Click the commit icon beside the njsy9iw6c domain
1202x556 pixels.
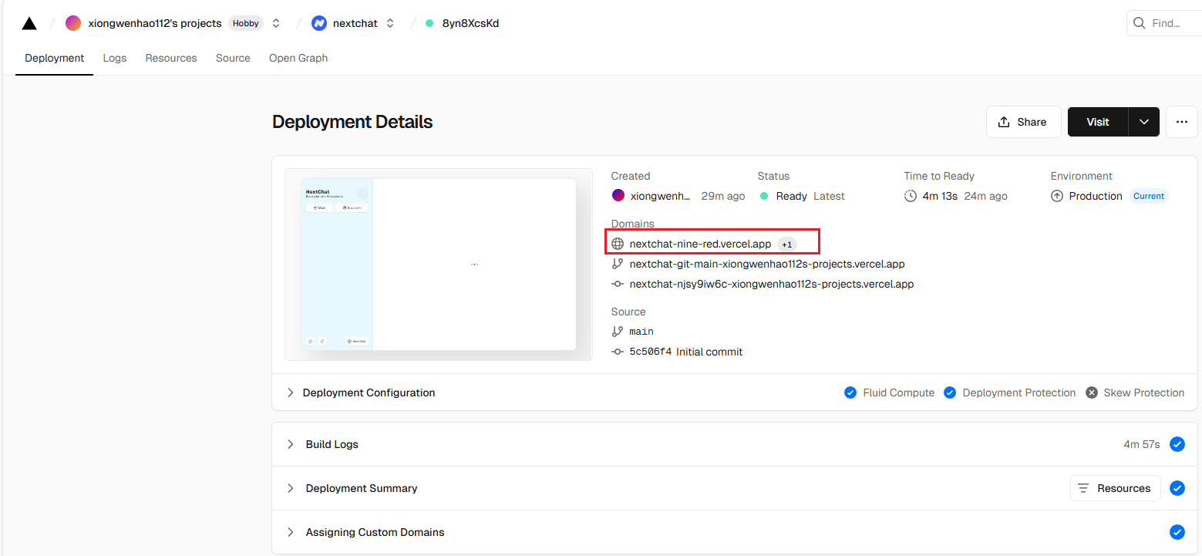(x=618, y=284)
